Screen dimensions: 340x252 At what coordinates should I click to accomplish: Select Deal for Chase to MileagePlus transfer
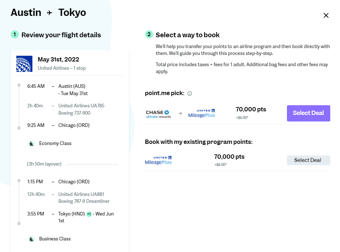[x=308, y=113]
